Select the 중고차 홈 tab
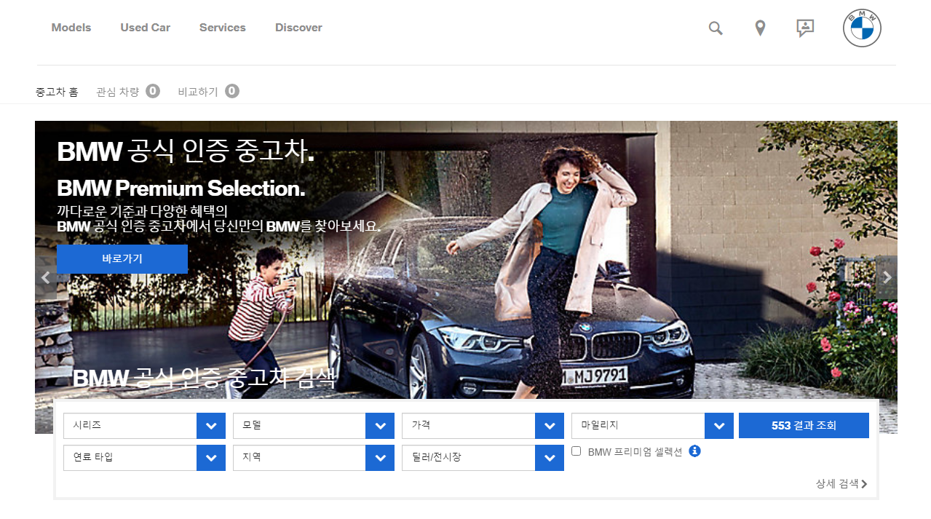 click(57, 92)
